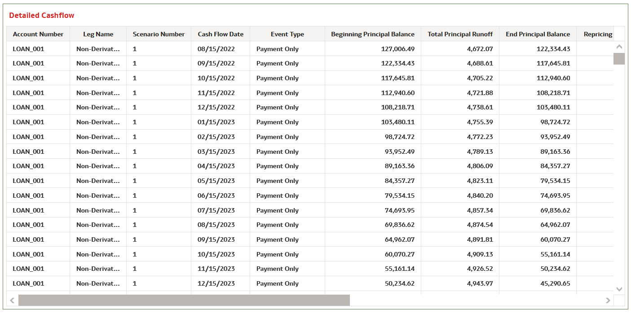This screenshot has width=631, height=313.
Task: Click the vertical scrollbar thumb
Action: [x=619, y=58]
